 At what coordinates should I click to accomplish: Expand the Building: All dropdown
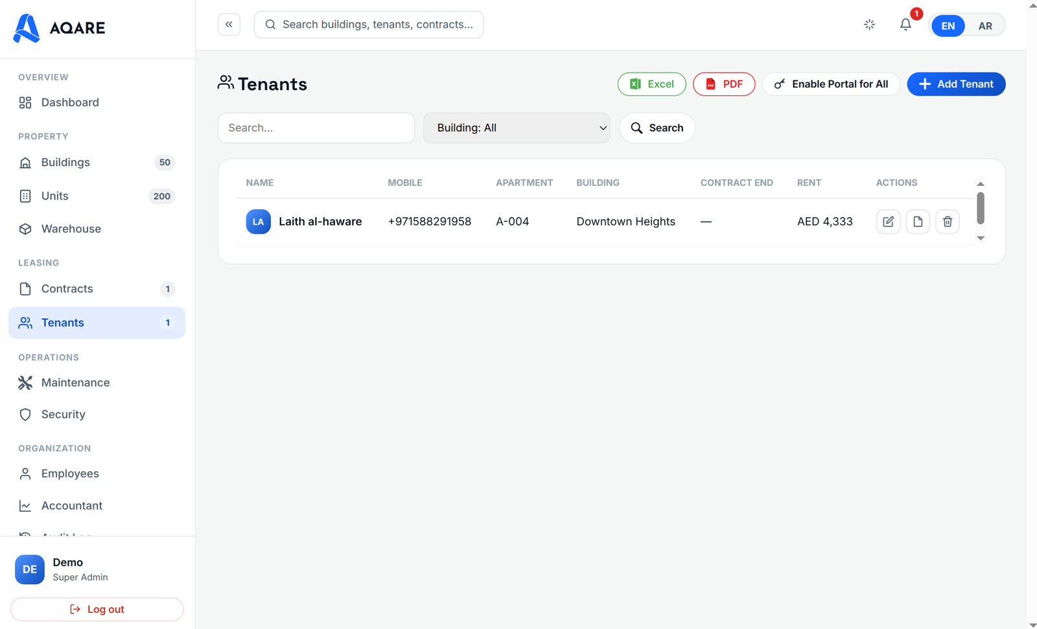(x=517, y=128)
